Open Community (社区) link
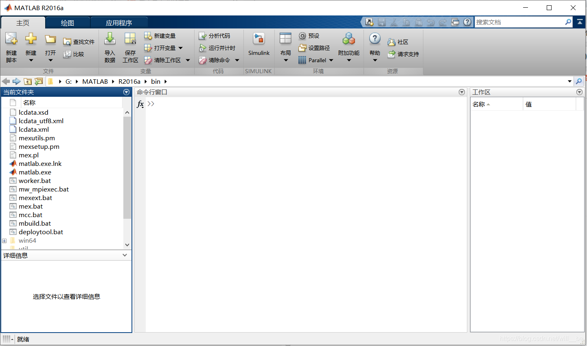 tap(398, 42)
